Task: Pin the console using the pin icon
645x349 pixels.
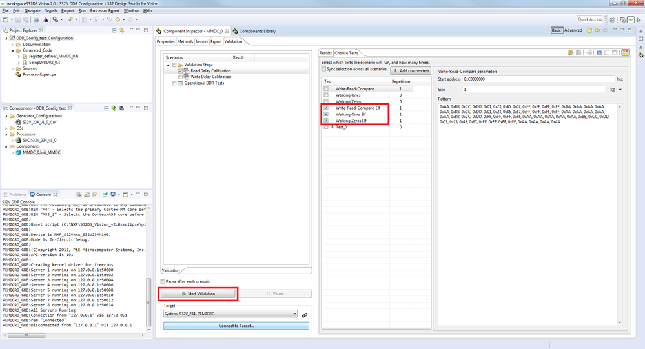Action: click(105, 194)
